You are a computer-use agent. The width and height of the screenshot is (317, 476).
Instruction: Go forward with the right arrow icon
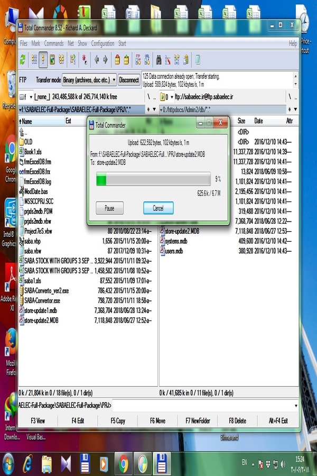105,60
